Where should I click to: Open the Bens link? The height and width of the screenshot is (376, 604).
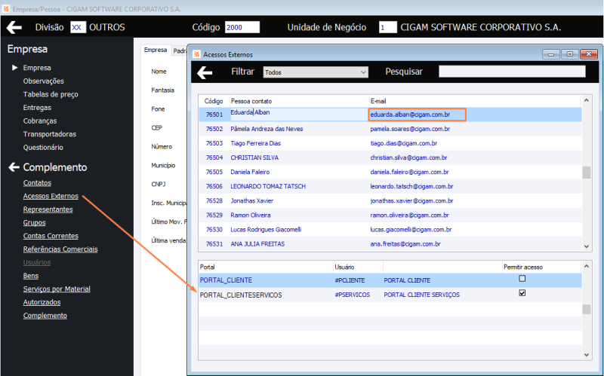[x=31, y=276]
